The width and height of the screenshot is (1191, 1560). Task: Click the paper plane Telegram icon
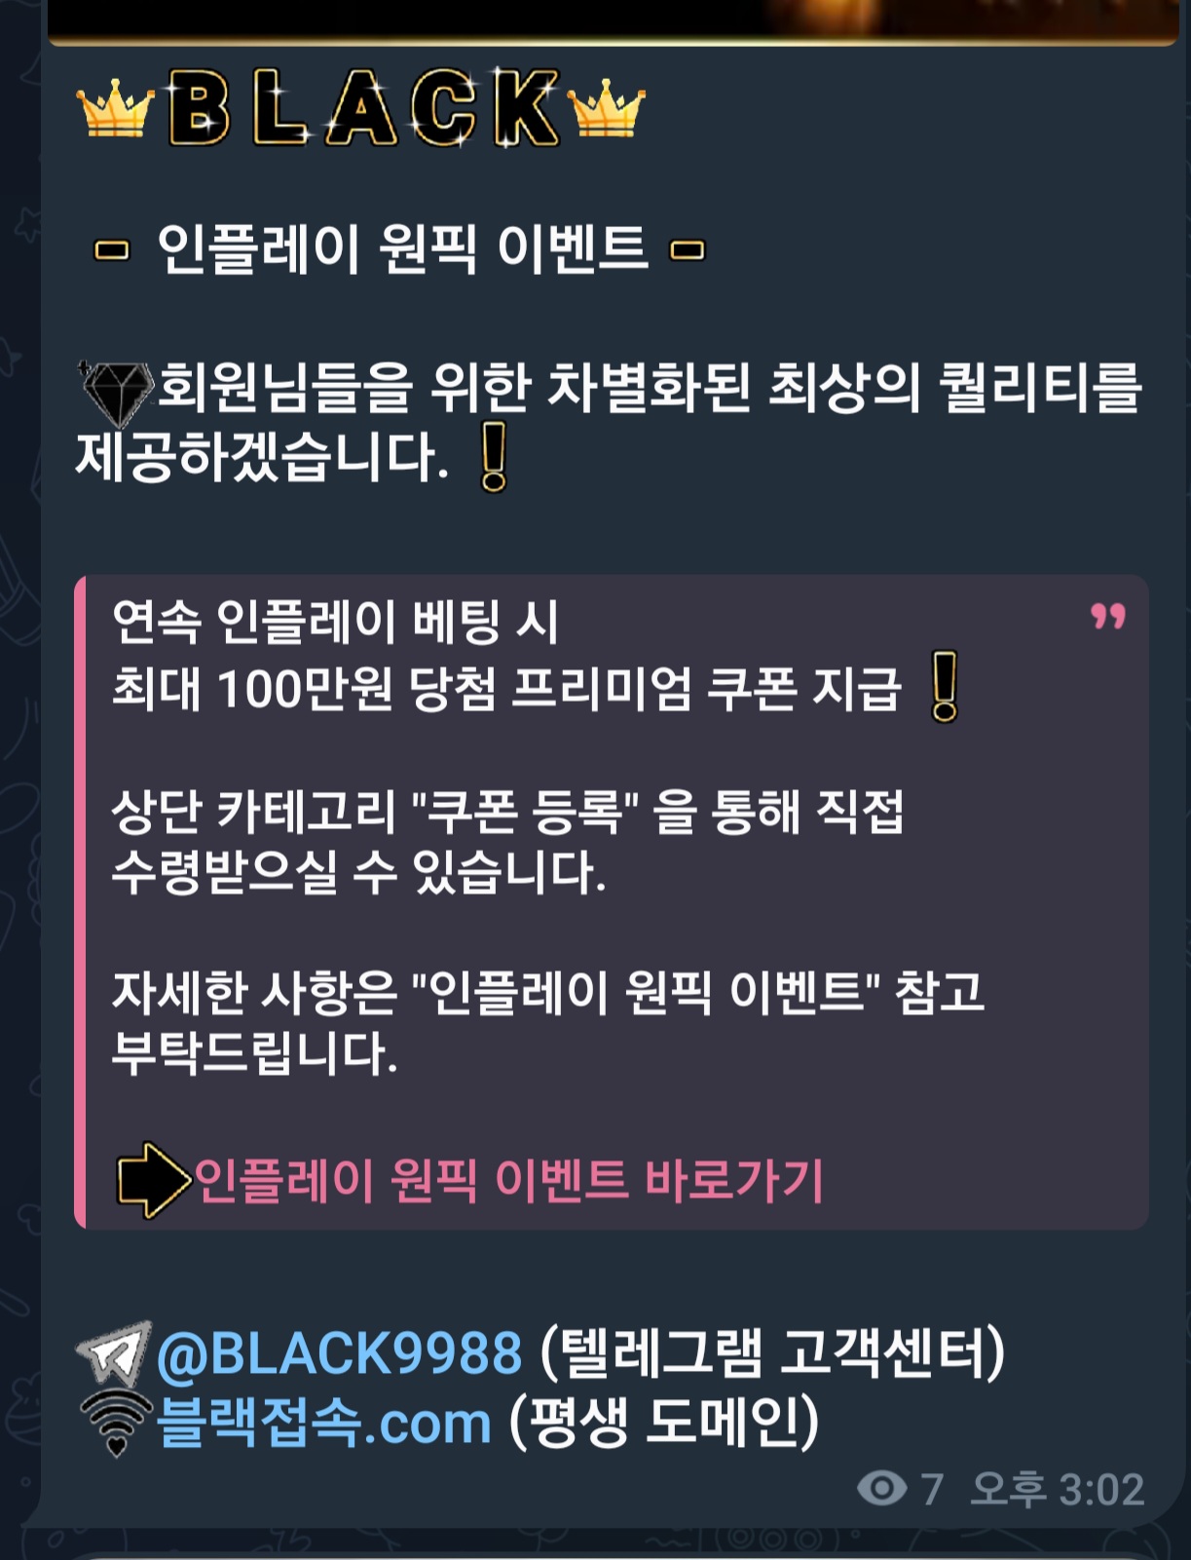point(115,1353)
